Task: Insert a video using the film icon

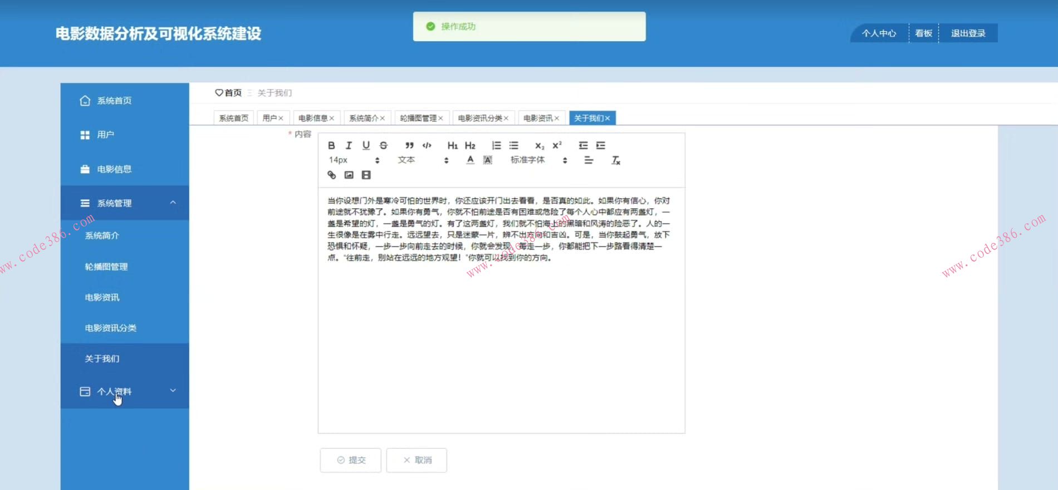Action: coord(366,175)
